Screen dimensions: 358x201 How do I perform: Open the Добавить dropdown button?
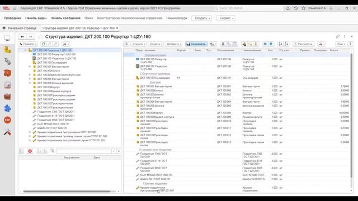174,44
